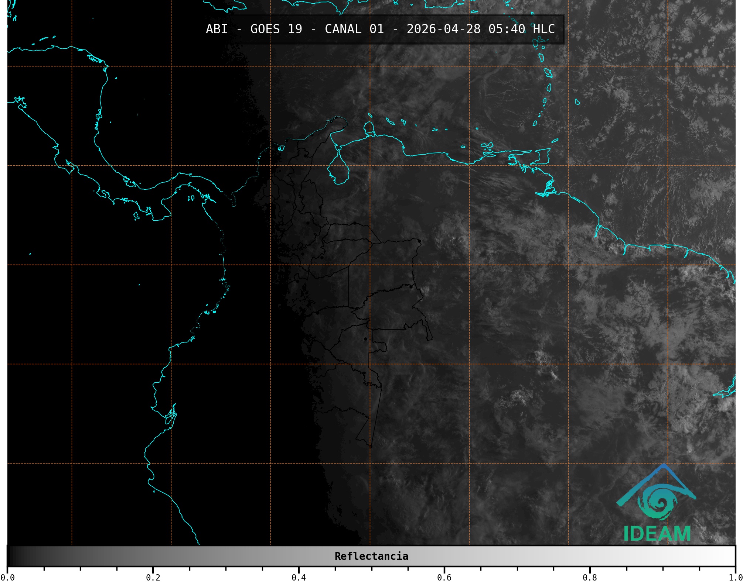Click the 'CANAL 01' text in the title
This screenshot has height=582, width=743.
click(354, 29)
